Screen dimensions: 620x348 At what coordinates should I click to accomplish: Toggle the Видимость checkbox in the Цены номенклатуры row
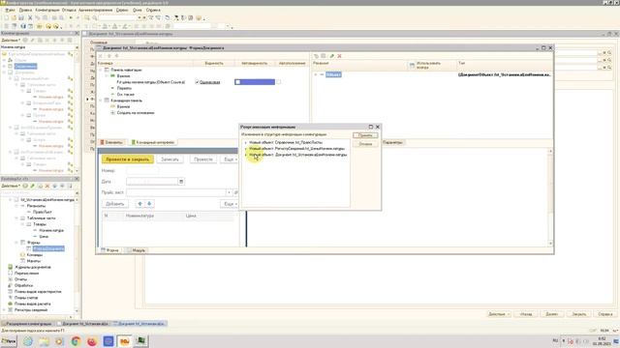[197, 82]
